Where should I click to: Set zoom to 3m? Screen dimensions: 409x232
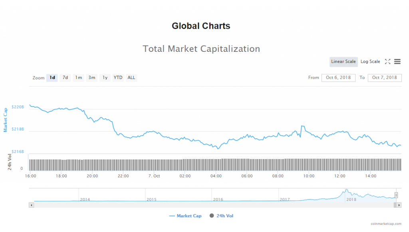pyautogui.click(x=91, y=78)
